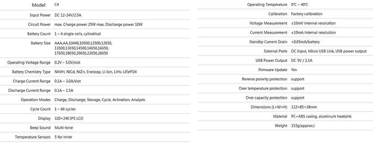Image resolution: width=373 pixels, height=149 pixels.
Task: Click the Firmware Update Yes value
Action: tap(294, 70)
